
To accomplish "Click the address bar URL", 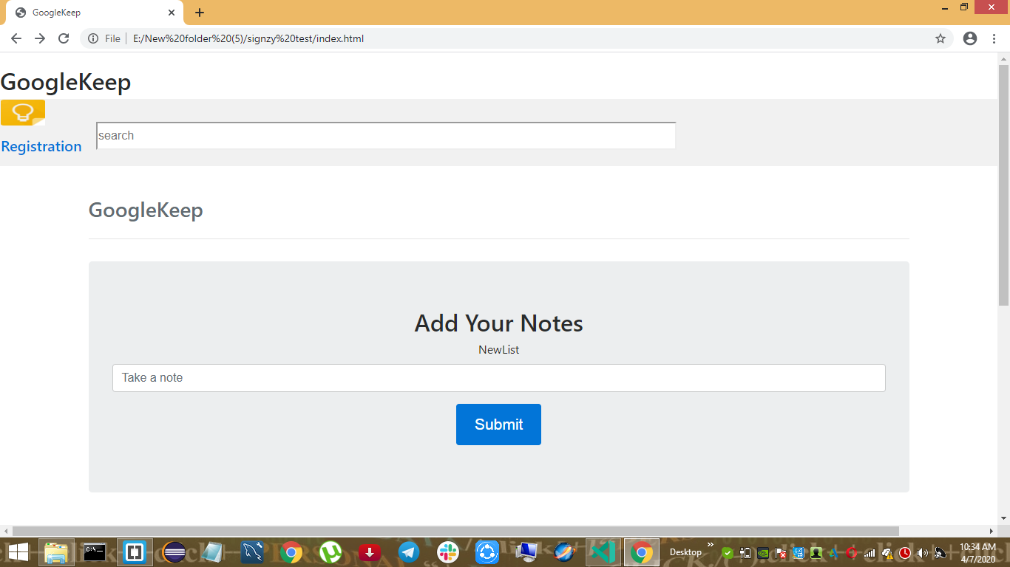I will tap(248, 38).
